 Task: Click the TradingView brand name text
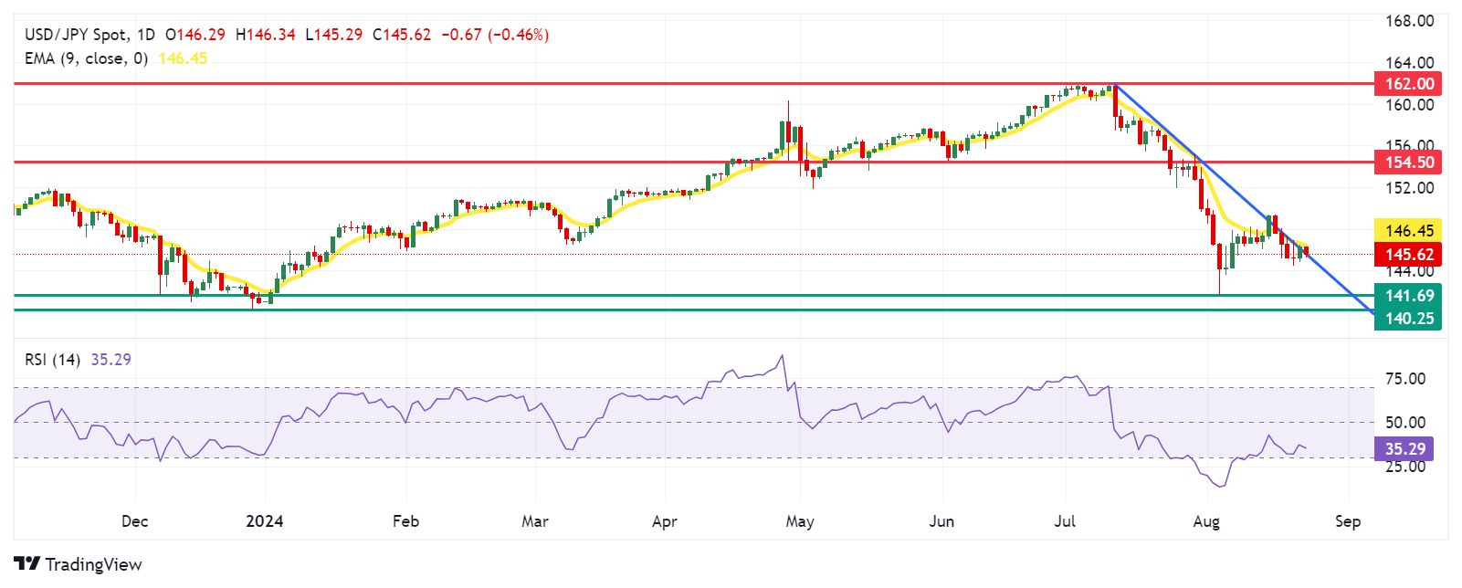[x=93, y=564]
